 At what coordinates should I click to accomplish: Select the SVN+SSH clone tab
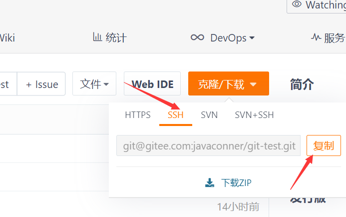point(254,115)
